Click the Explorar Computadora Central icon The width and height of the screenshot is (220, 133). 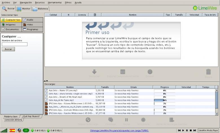(123, 72)
